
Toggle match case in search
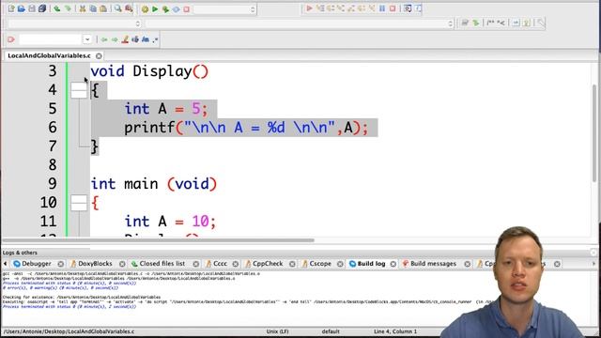146,39
